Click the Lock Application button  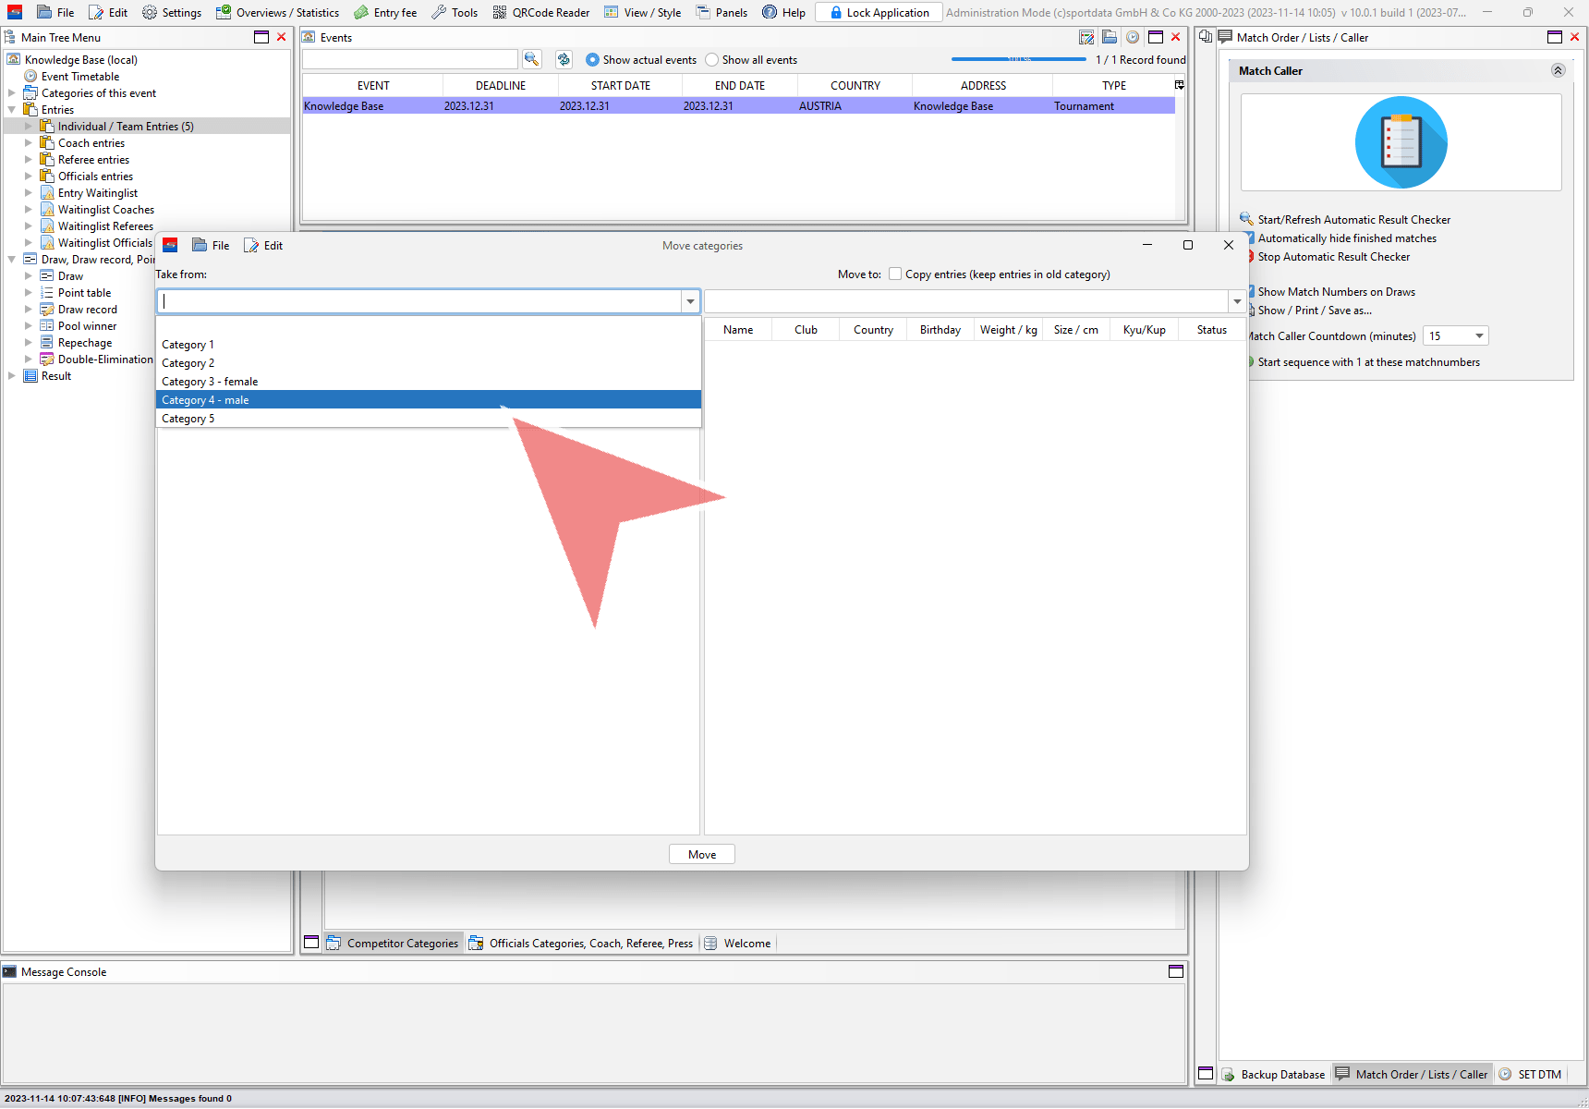pos(879,12)
